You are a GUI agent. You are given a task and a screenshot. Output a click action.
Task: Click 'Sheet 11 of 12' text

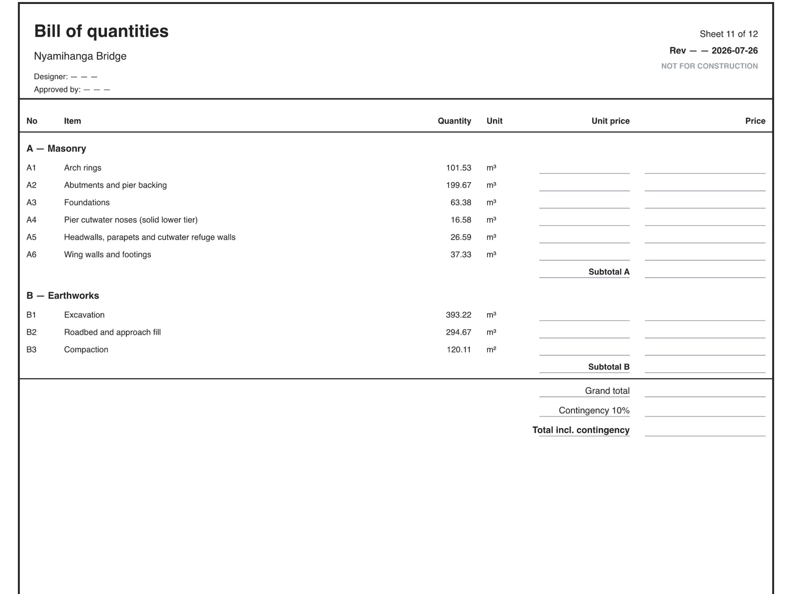(x=729, y=34)
